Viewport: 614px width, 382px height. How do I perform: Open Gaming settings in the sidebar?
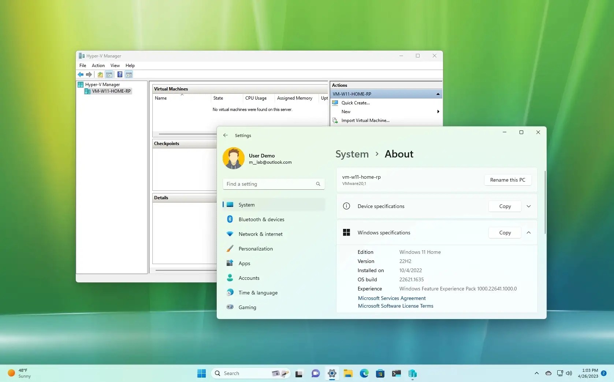pyautogui.click(x=247, y=307)
